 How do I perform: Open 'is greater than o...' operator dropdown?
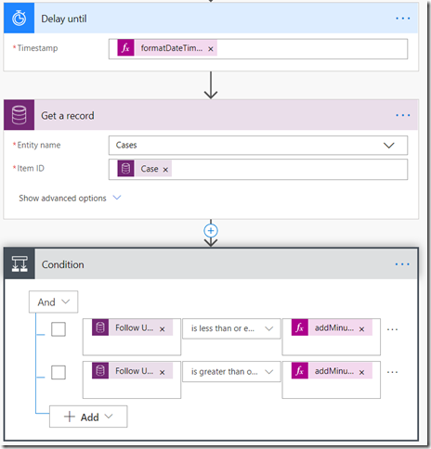pos(231,372)
